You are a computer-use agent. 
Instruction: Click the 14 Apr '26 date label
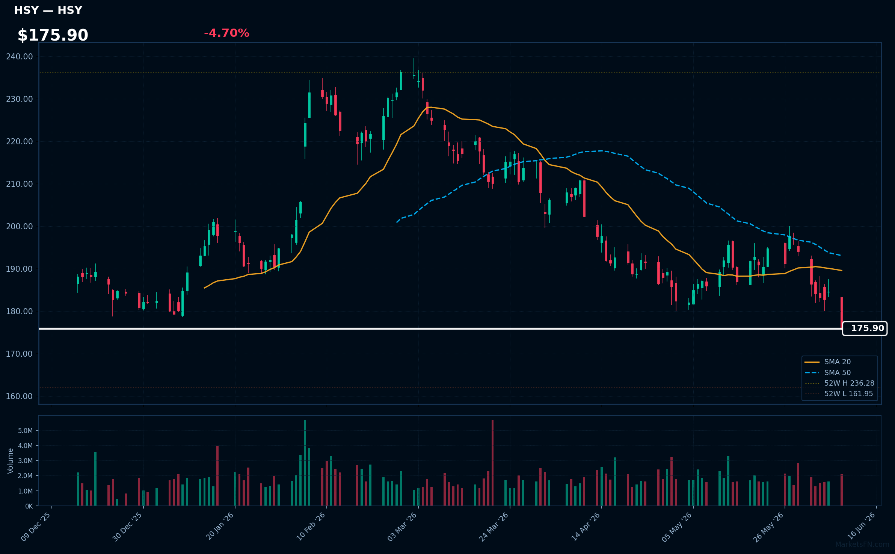click(x=586, y=527)
